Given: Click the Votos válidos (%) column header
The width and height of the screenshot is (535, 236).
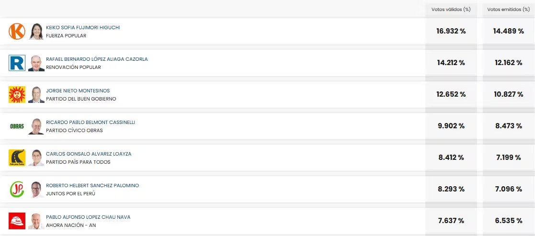Looking at the screenshot, I should tap(451, 9).
